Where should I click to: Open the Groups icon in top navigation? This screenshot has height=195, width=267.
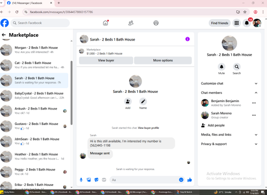point(156,23)
